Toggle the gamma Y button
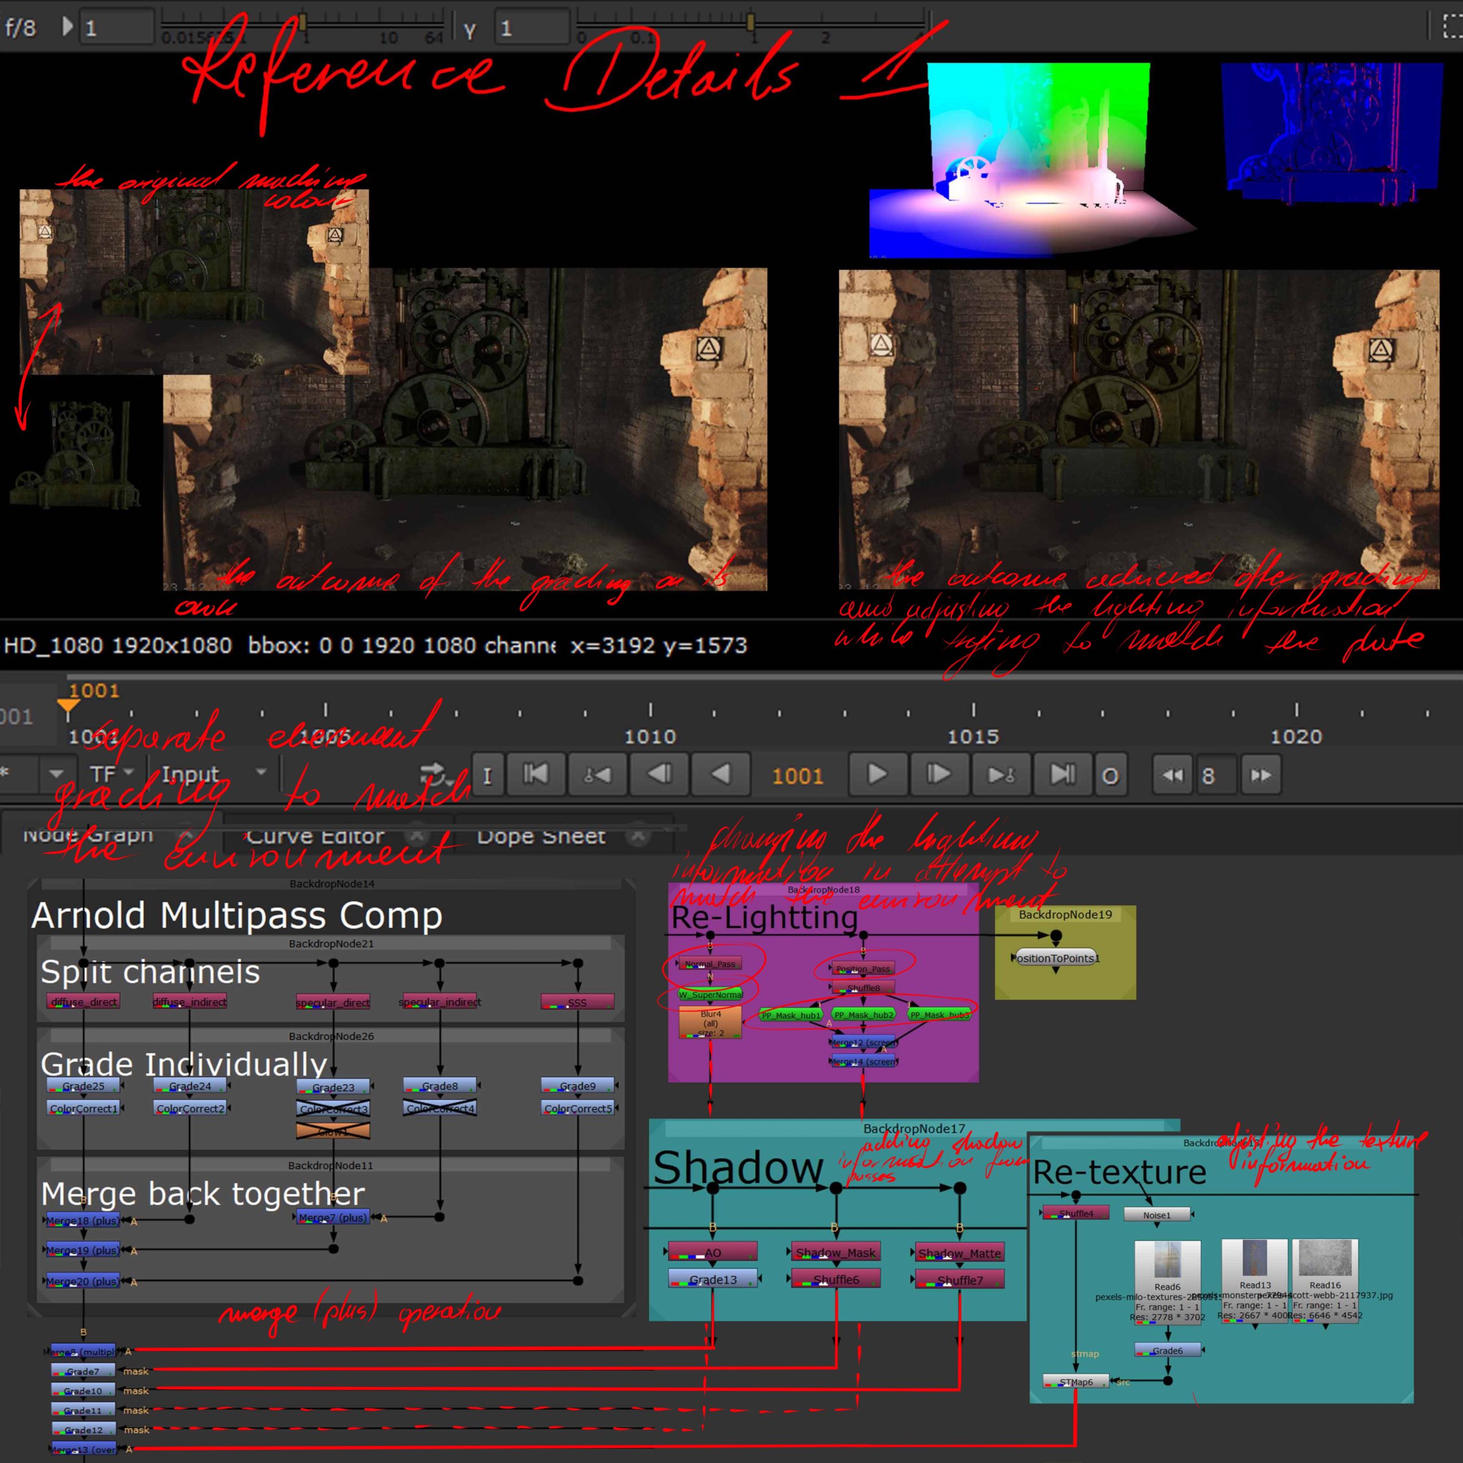 470,30
